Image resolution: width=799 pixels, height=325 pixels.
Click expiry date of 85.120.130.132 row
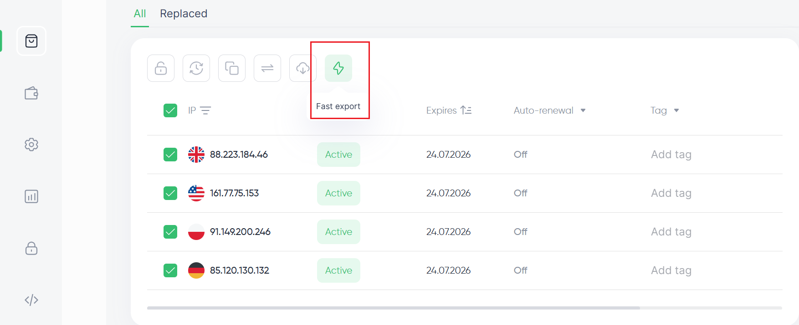tap(448, 270)
